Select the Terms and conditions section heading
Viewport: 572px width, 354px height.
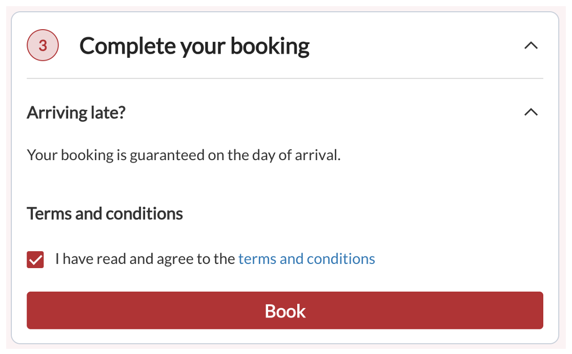coord(105,213)
